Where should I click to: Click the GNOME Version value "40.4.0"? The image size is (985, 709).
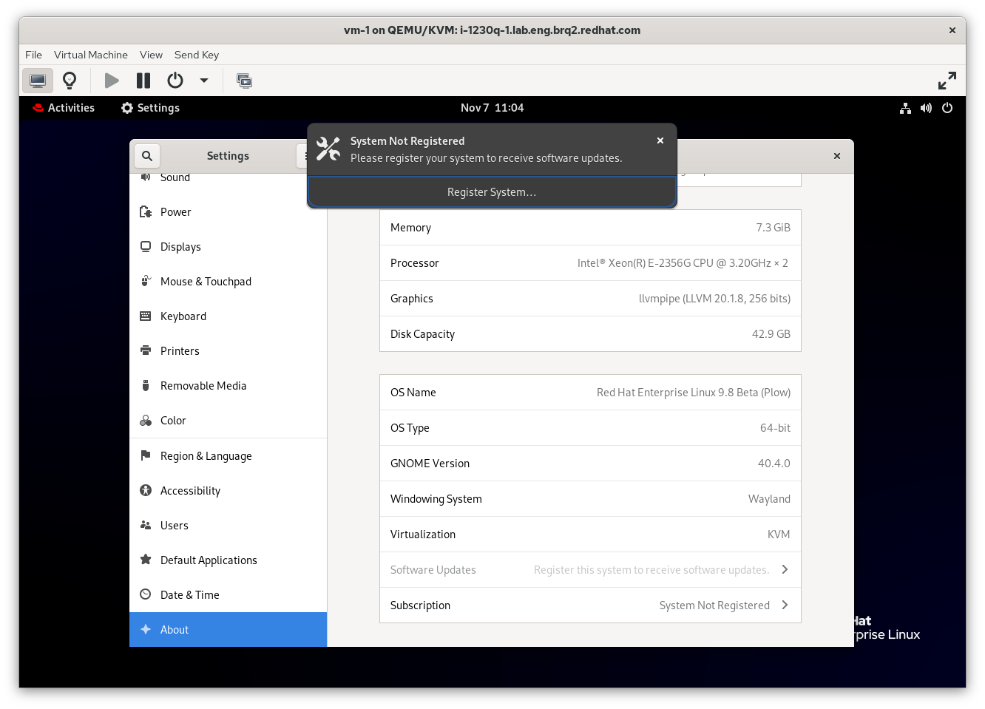(774, 464)
